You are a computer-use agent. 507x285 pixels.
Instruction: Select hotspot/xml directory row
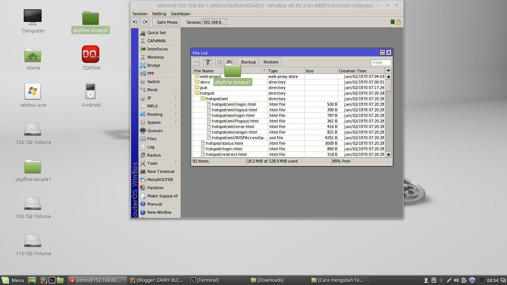coord(289,99)
